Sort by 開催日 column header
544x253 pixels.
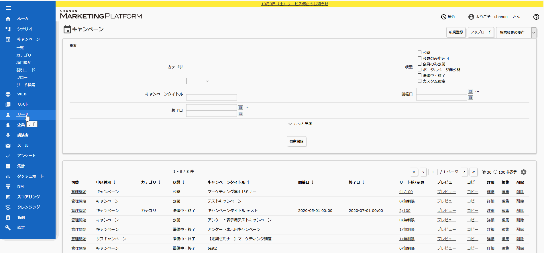coord(306,182)
